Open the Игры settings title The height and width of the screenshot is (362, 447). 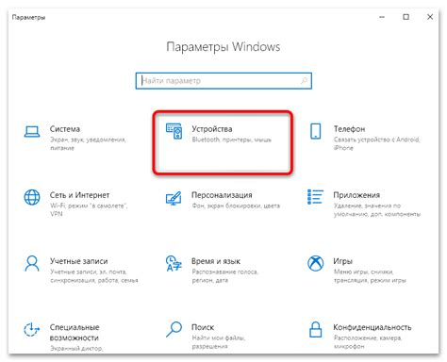[342, 261]
